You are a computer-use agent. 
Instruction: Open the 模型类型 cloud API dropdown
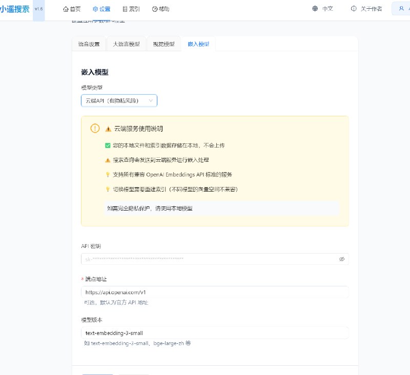(118, 100)
